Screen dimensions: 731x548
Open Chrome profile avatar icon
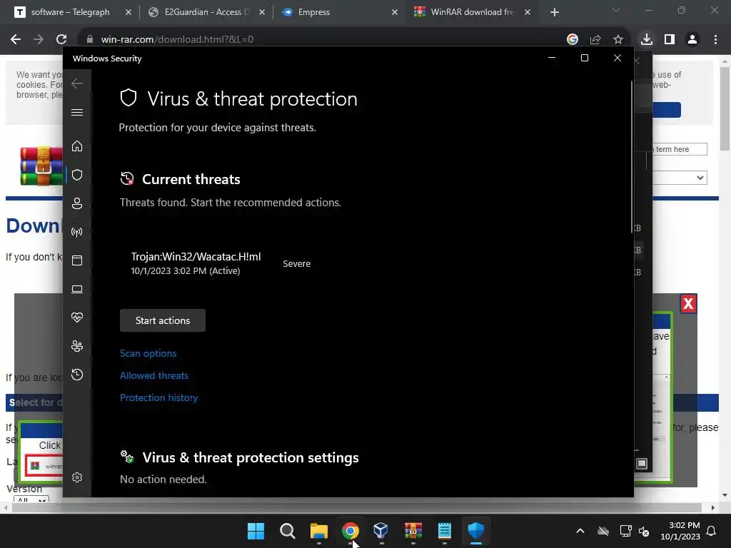(x=692, y=39)
